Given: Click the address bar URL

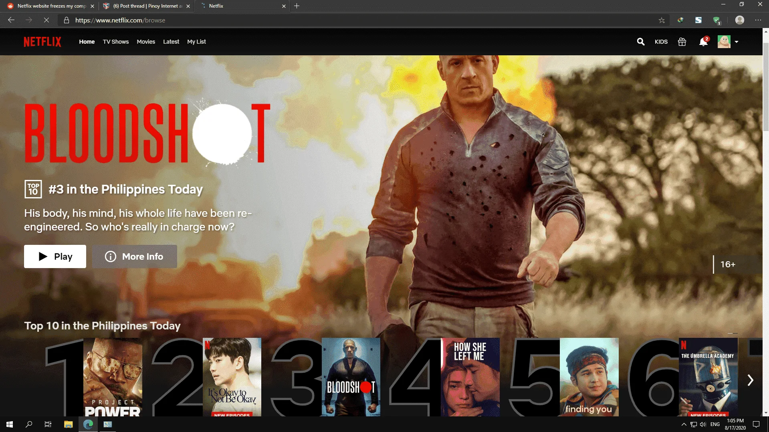Looking at the screenshot, I should click(x=120, y=20).
